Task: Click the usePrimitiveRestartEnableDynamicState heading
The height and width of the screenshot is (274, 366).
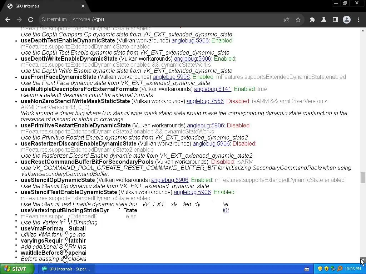Action: pyautogui.click(x=76, y=125)
